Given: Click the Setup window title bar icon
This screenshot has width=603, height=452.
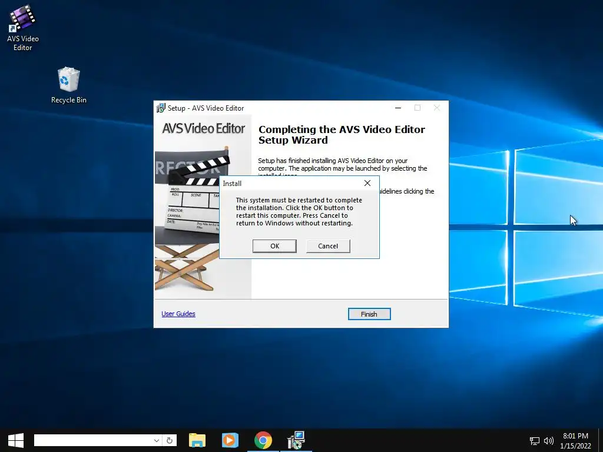Looking at the screenshot, I should [161, 108].
